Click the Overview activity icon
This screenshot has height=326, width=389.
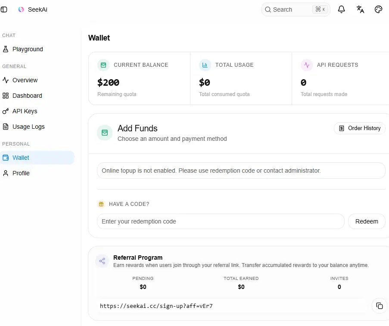(x=6, y=80)
